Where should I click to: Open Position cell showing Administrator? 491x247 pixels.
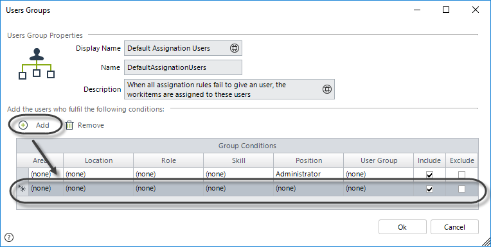click(308, 174)
